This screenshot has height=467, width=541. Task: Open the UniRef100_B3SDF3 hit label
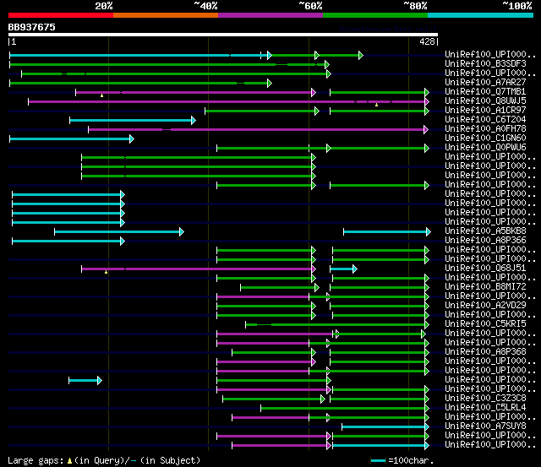485,64
